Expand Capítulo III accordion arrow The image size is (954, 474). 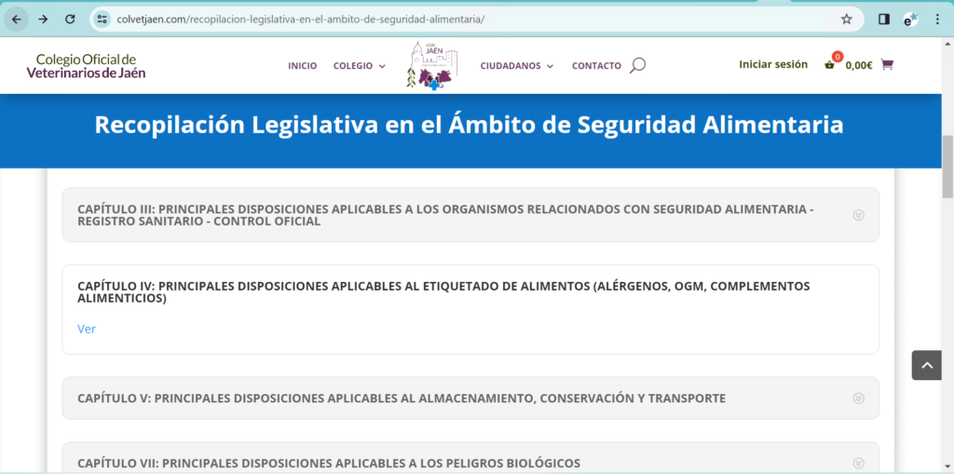point(858,215)
